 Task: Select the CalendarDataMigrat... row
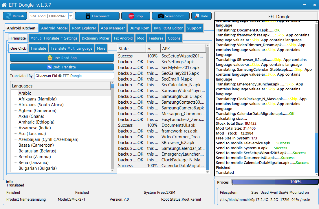pyautogui.click(x=162, y=166)
